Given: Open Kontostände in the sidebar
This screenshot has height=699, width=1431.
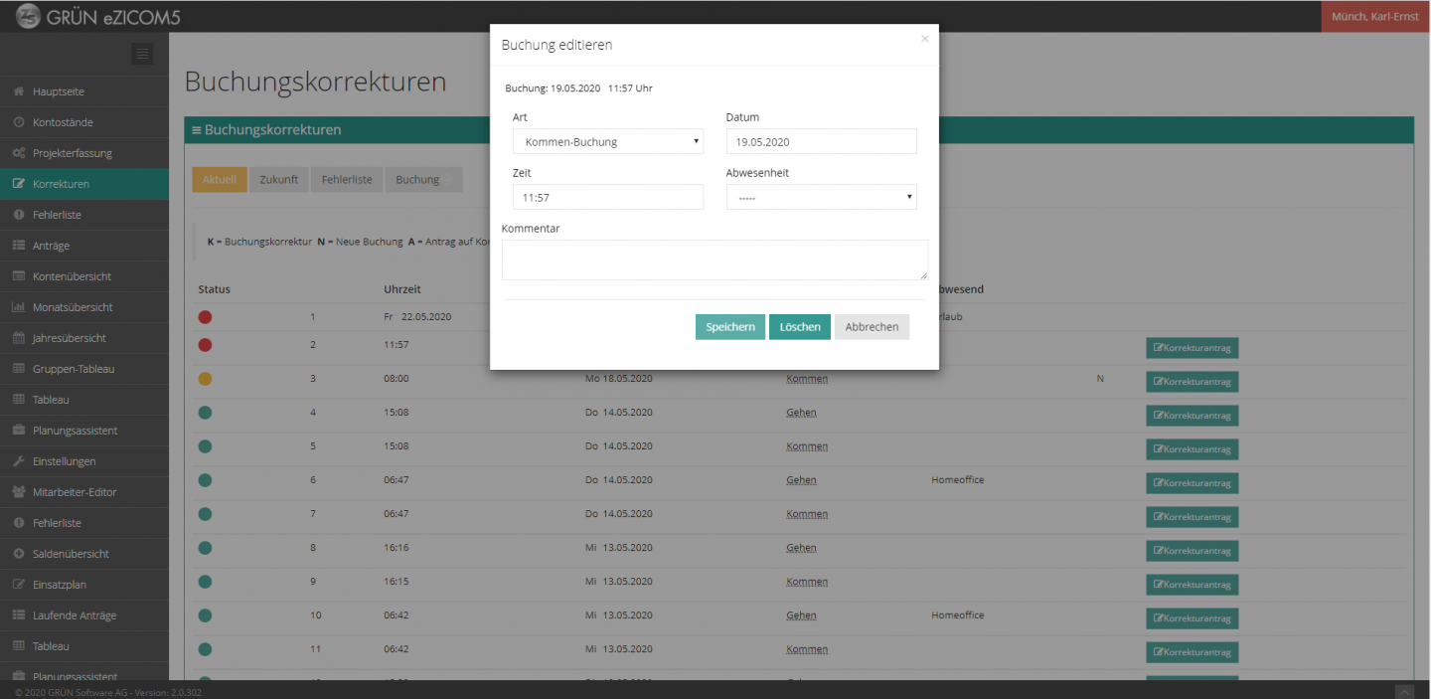Looking at the screenshot, I should pos(84,122).
